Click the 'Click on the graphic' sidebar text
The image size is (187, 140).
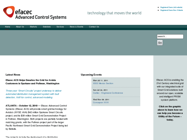click(x=170, y=113)
